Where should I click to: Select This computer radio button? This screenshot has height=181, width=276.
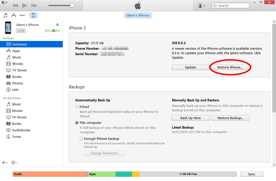[77, 123]
